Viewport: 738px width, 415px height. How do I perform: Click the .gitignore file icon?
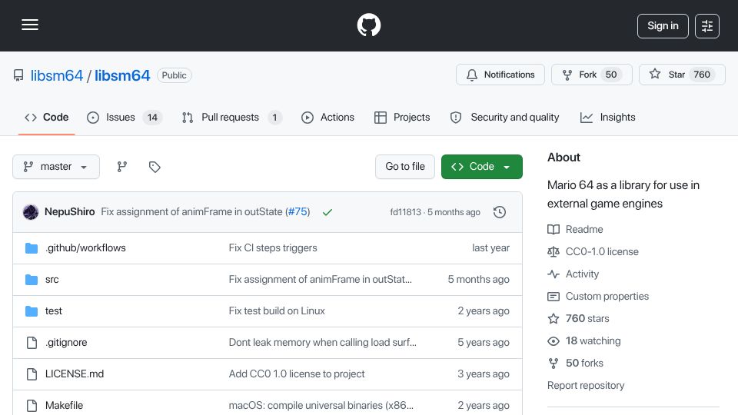(32, 343)
